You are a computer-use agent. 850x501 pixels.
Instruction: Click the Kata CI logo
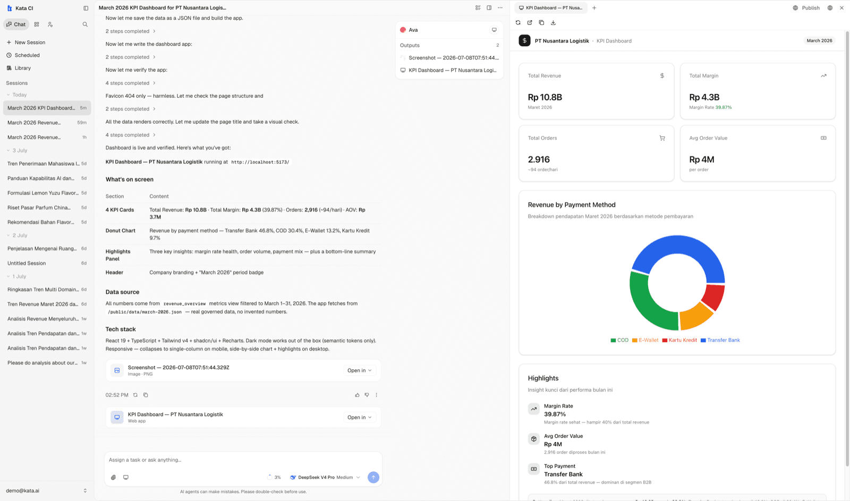[10, 8]
